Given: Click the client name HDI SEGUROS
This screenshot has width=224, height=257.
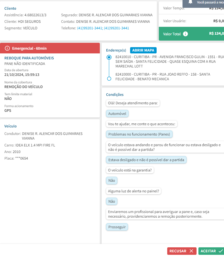Looking at the screenshot, I should pos(29,22).
